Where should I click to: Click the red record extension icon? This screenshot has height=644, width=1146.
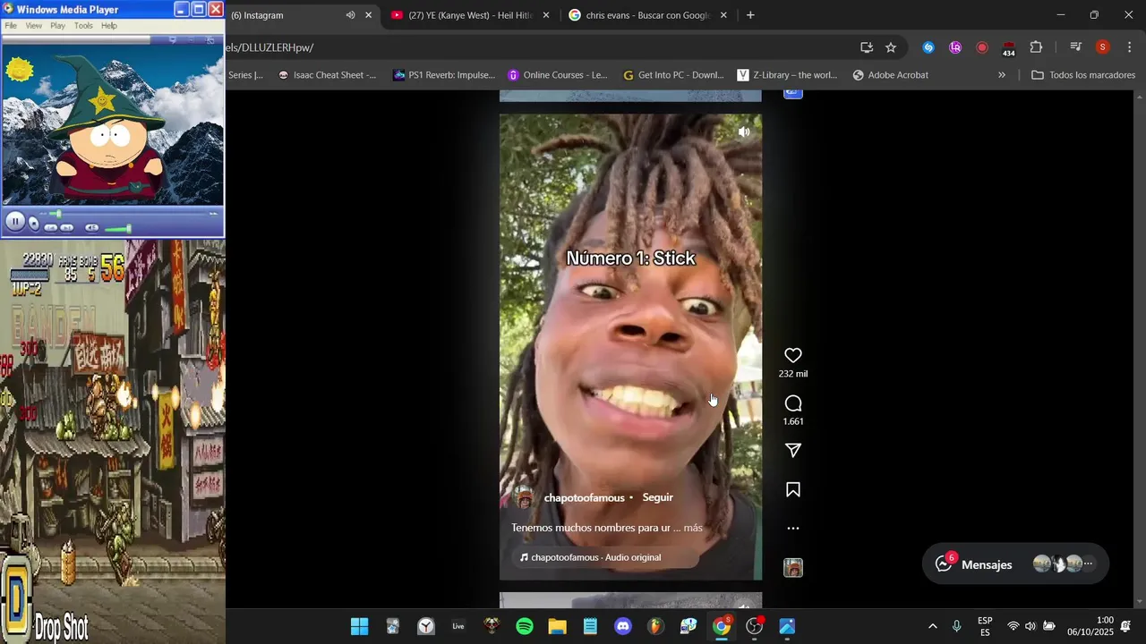[982, 47]
